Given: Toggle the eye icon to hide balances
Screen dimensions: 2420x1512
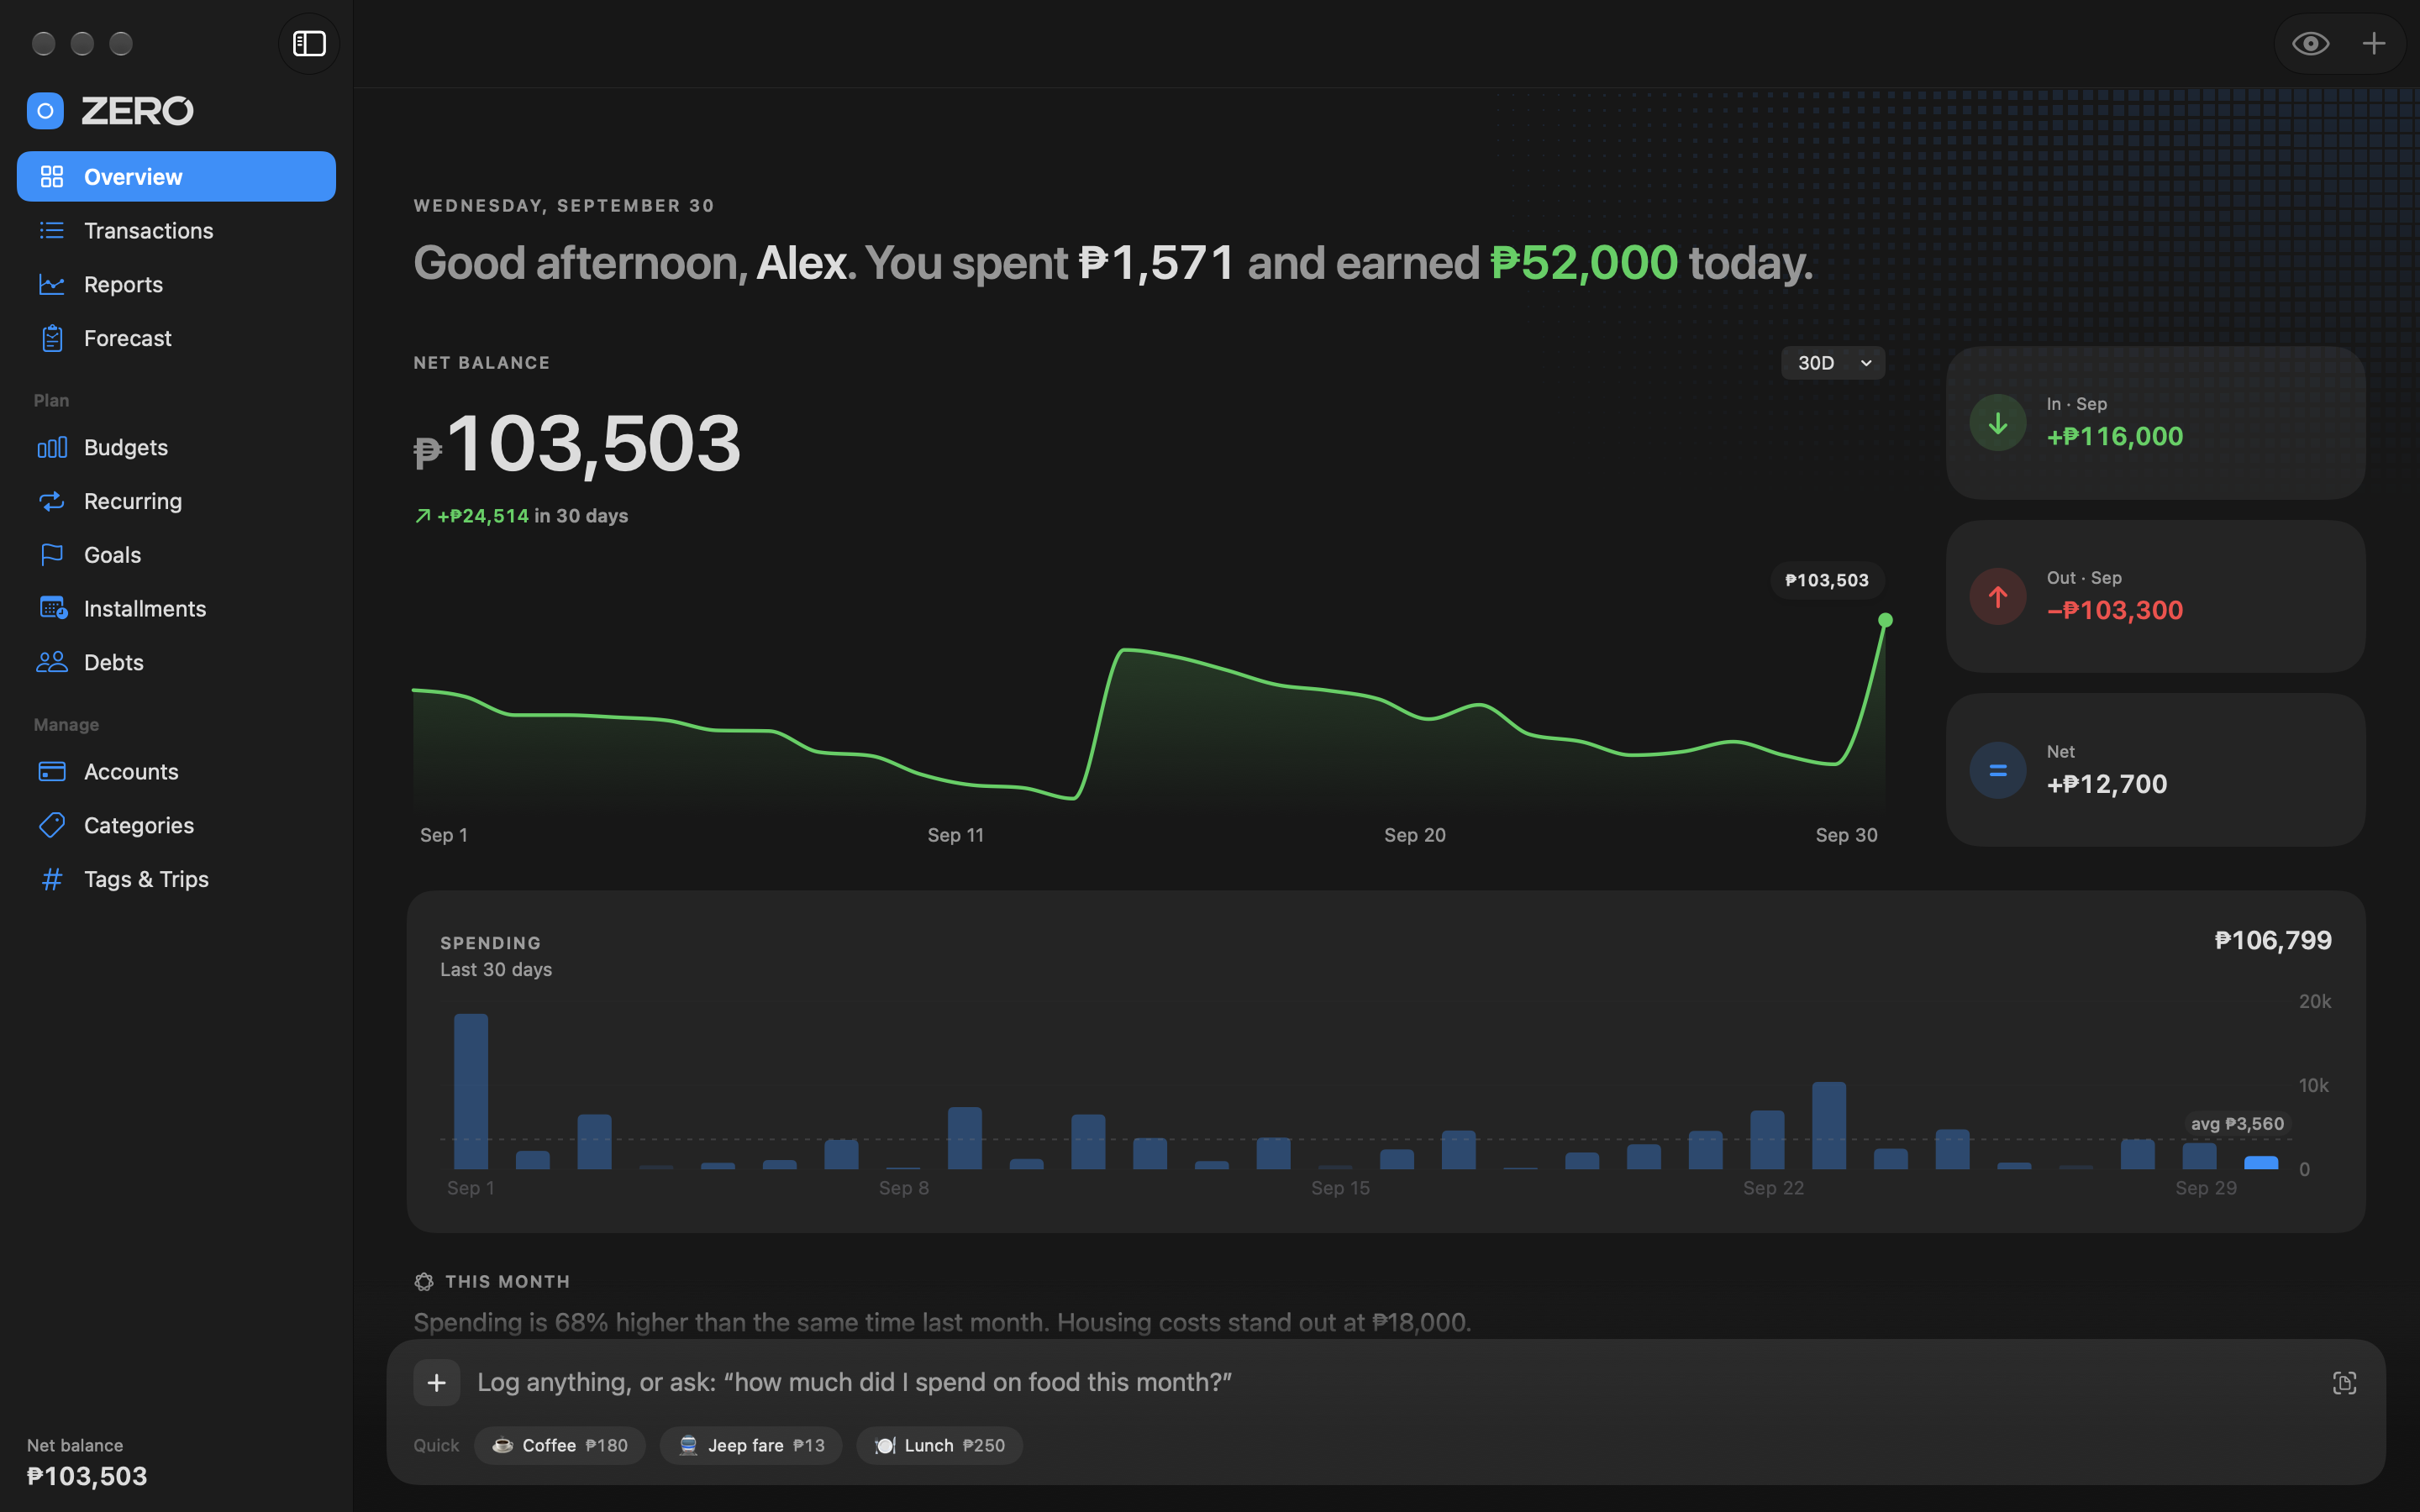Looking at the screenshot, I should tap(2310, 43).
